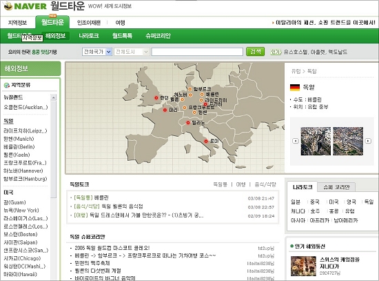The height and width of the screenshot is (281, 379).
Task: Click the 로마 map marker
Action: click(x=206, y=142)
